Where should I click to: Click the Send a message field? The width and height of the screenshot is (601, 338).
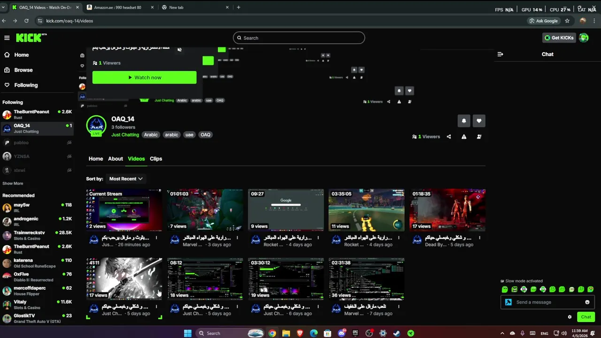point(547,302)
